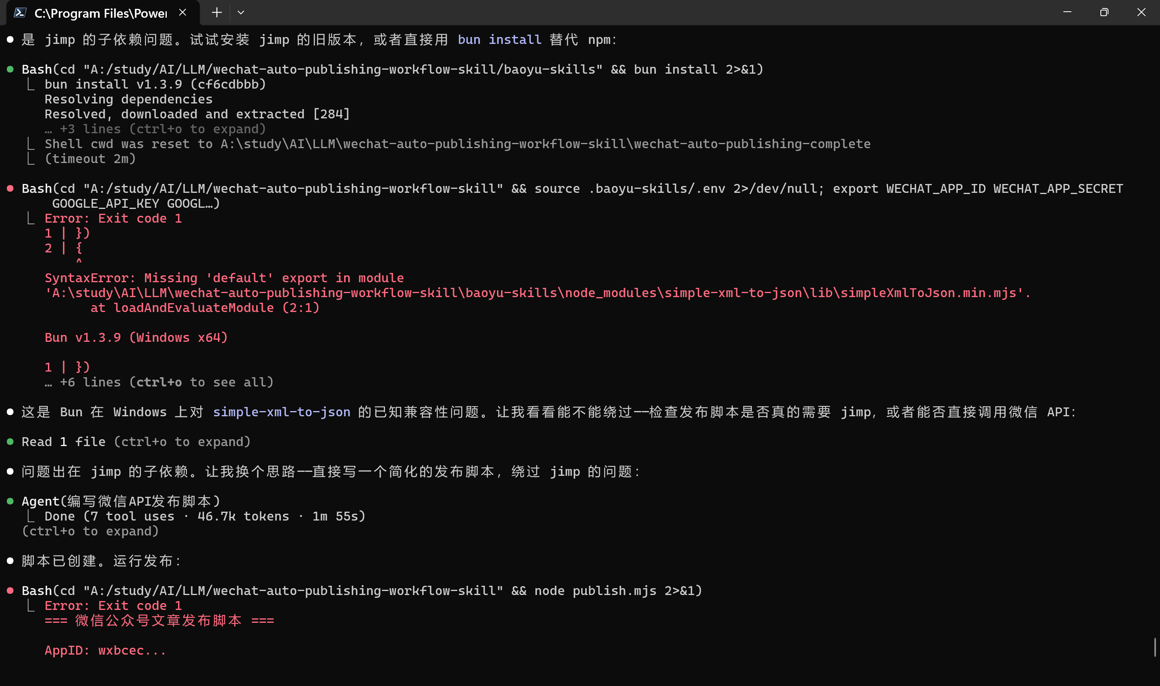
Task: Click '脚本已创建。运行发布:' message
Action: 102,561
